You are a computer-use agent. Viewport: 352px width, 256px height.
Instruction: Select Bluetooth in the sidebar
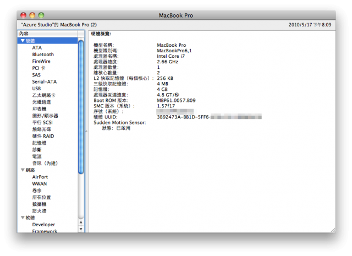tap(43, 55)
